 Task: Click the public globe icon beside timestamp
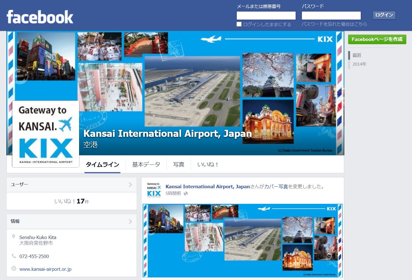[x=186, y=194]
